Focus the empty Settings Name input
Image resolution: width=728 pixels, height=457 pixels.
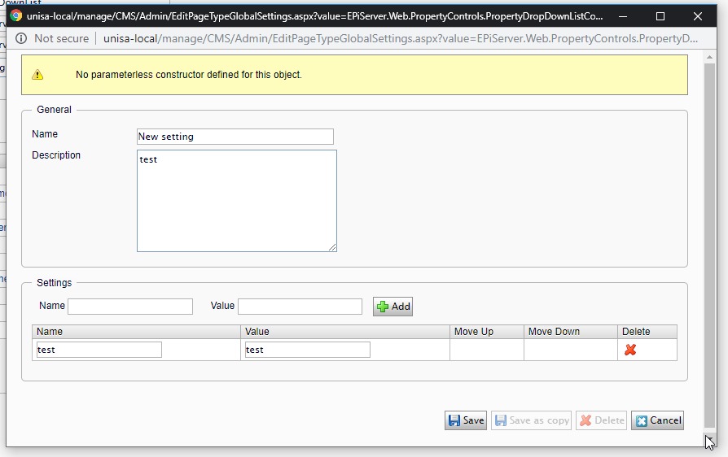[x=130, y=307]
